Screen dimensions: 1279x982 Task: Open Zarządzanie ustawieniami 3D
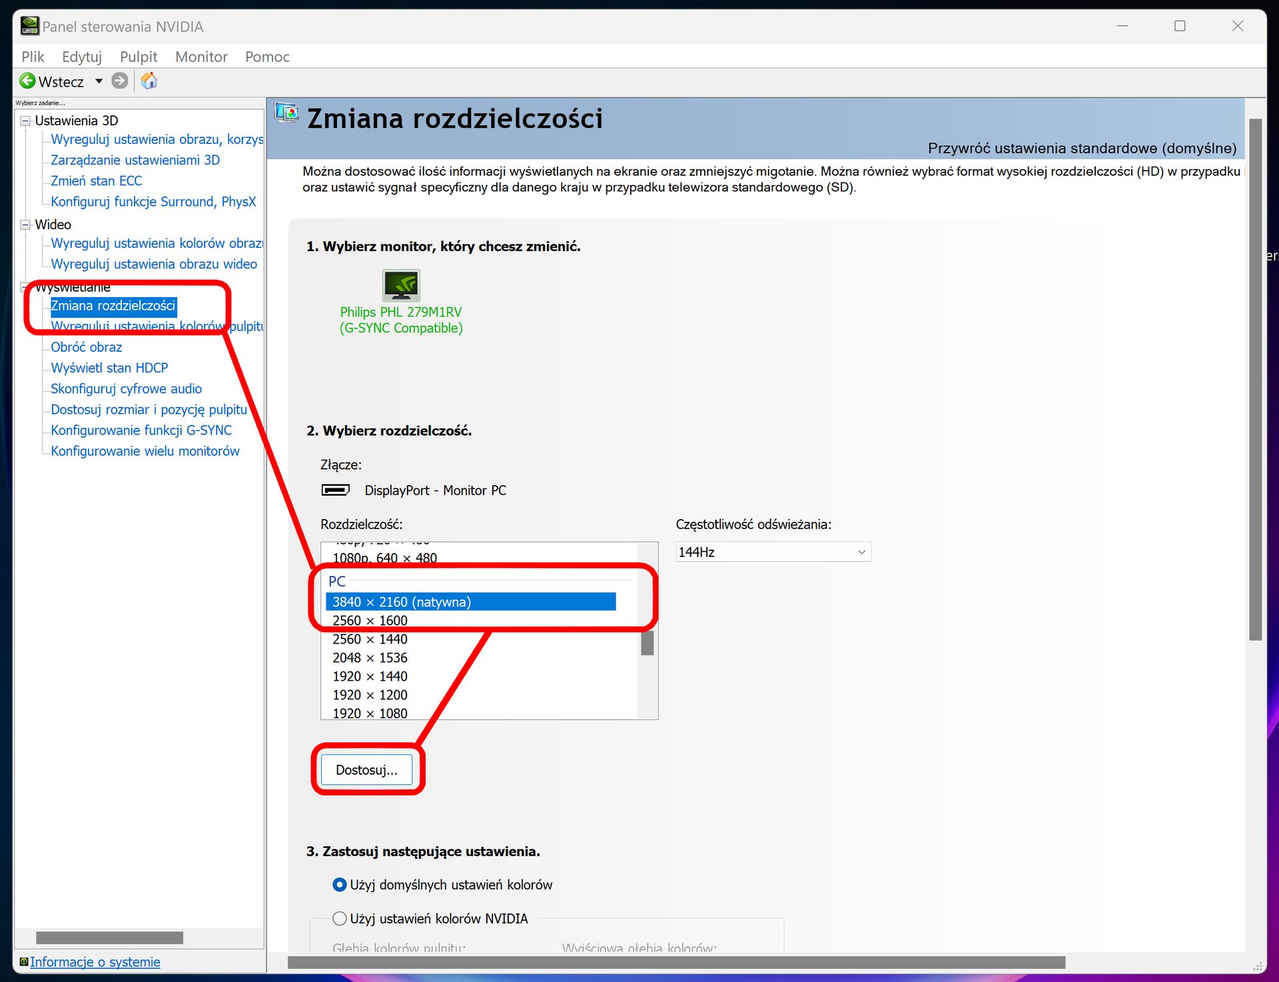135,160
